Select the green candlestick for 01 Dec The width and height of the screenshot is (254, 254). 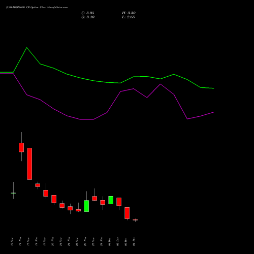(x=111, y=200)
